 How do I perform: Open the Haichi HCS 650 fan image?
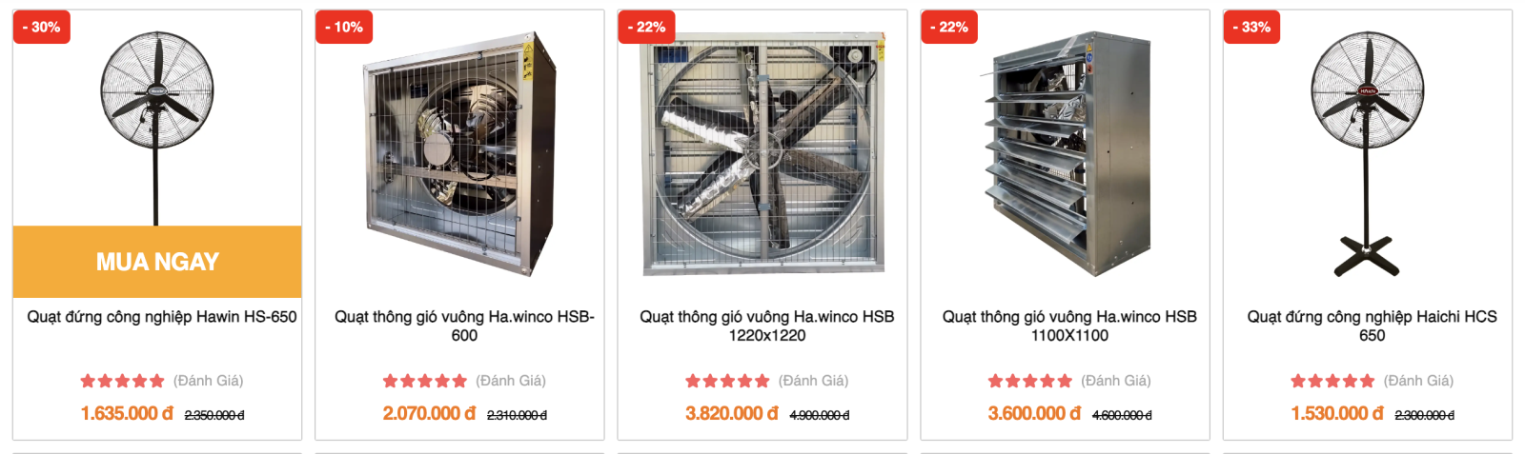[1368, 152]
